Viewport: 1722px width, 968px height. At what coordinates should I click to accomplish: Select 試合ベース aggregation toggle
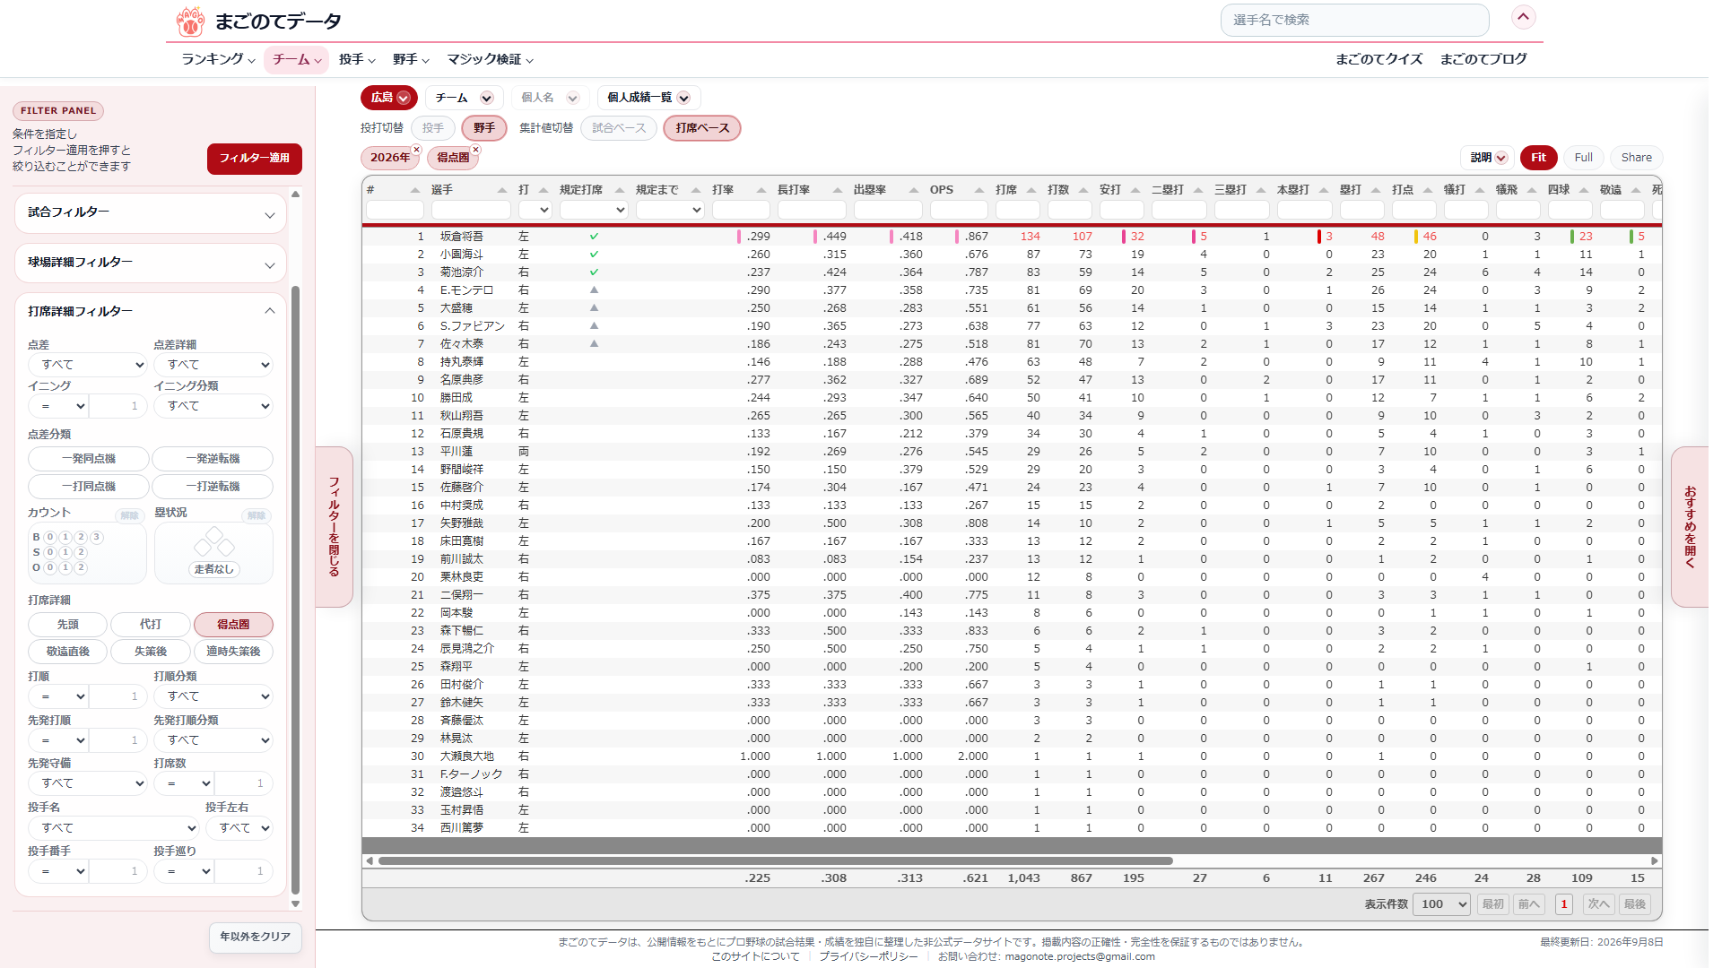click(619, 128)
